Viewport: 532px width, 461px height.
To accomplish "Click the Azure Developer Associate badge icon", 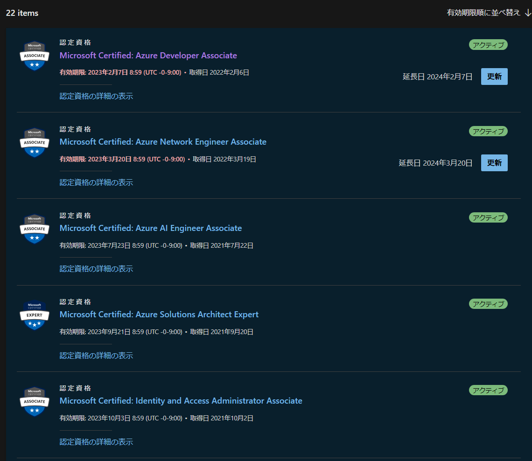I will click(35, 56).
